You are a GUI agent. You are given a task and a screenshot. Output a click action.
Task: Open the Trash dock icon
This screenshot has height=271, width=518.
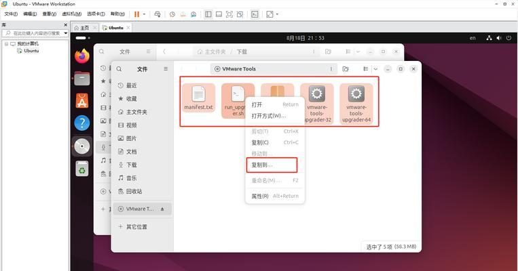click(x=82, y=169)
